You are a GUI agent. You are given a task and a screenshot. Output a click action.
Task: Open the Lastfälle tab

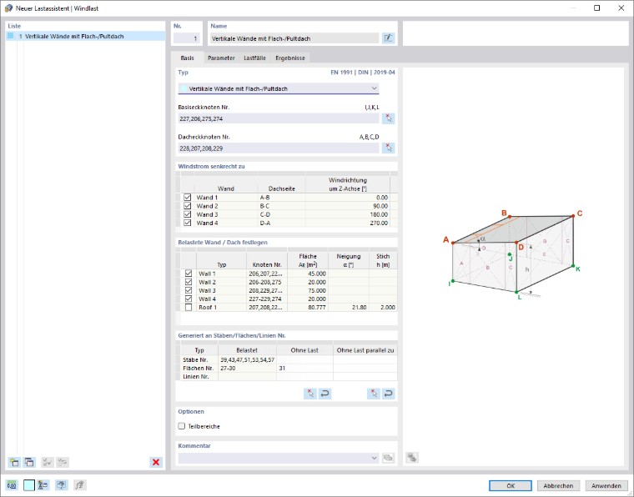point(254,58)
